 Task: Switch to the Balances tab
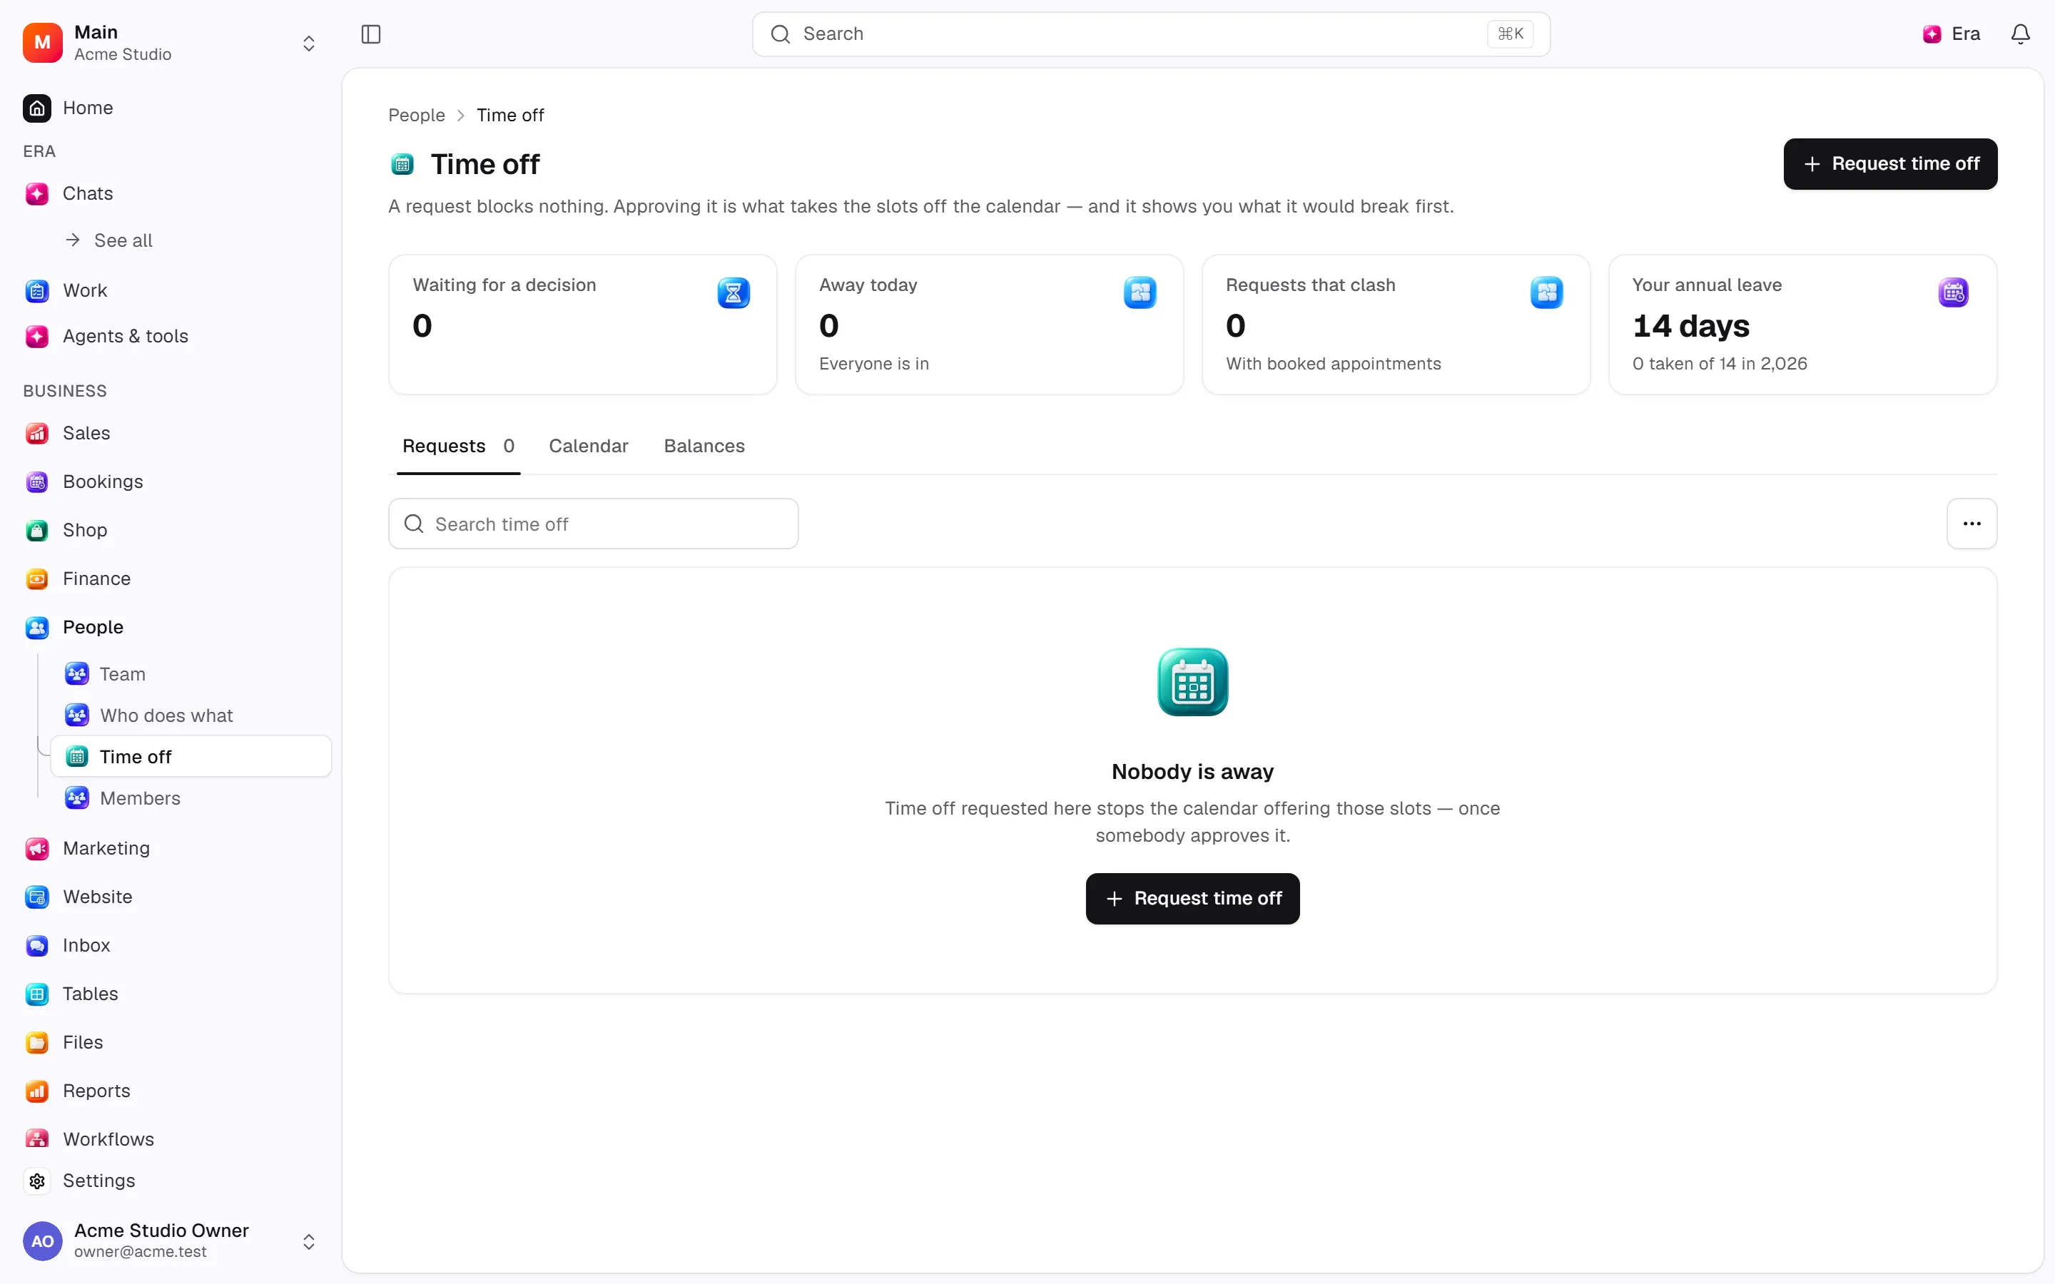click(x=704, y=446)
